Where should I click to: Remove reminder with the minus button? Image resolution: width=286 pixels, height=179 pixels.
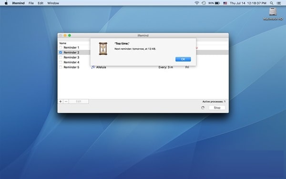tap(66, 101)
